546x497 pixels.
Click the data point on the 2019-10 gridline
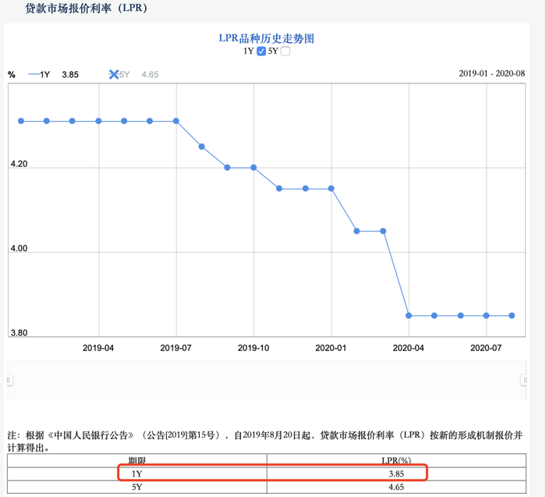(253, 168)
